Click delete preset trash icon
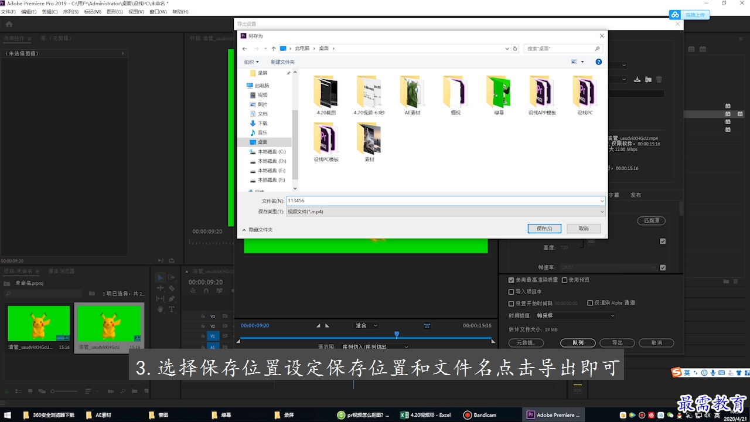Image resolution: width=750 pixels, height=422 pixels. 659,80
